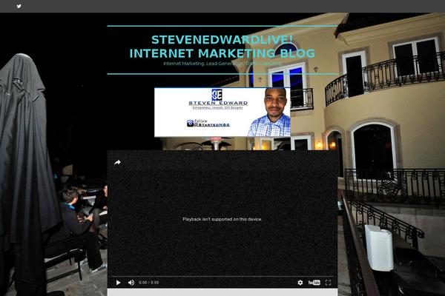445x296 pixels.
Task: Click the YouTube logo in player
Action: click(x=314, y=283)
